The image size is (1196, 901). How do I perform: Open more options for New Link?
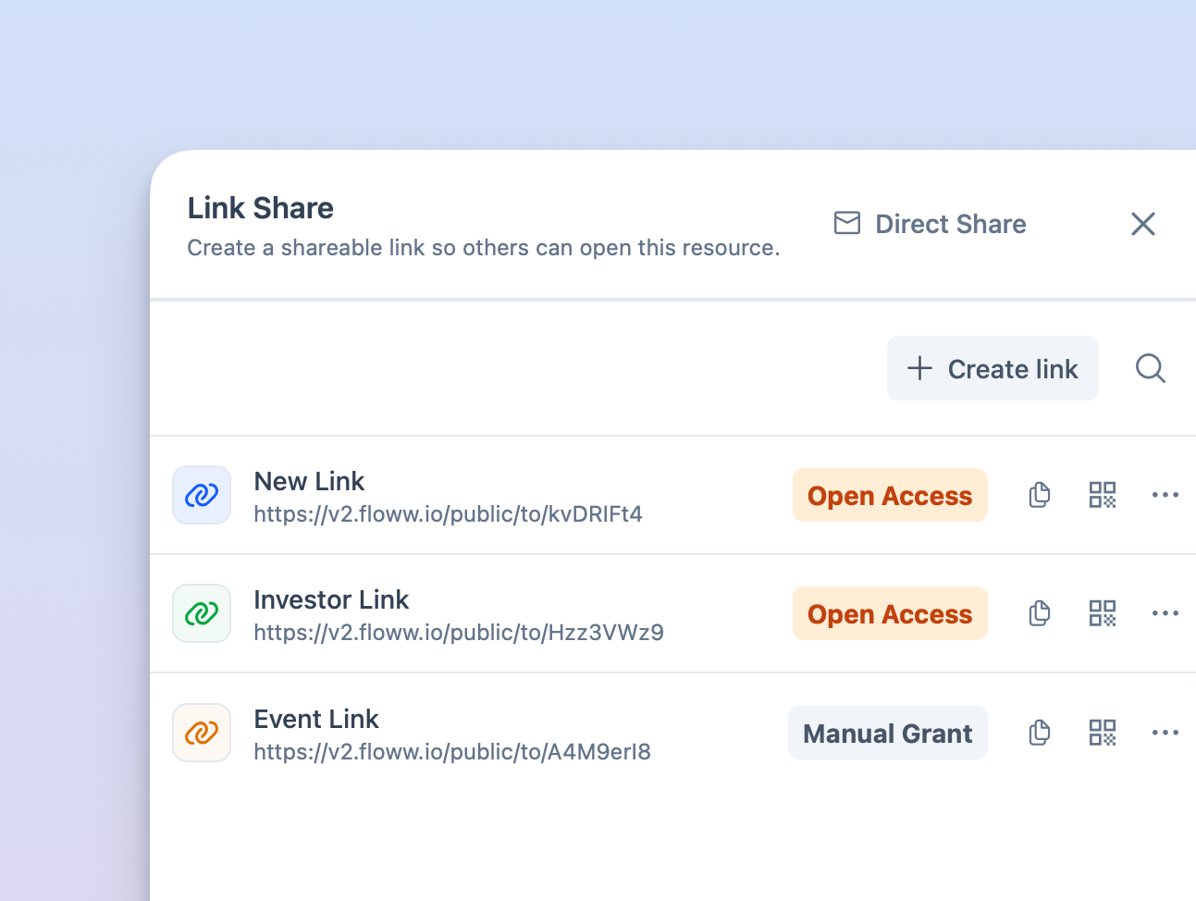pyautogui.click(x=1165, y=495)
